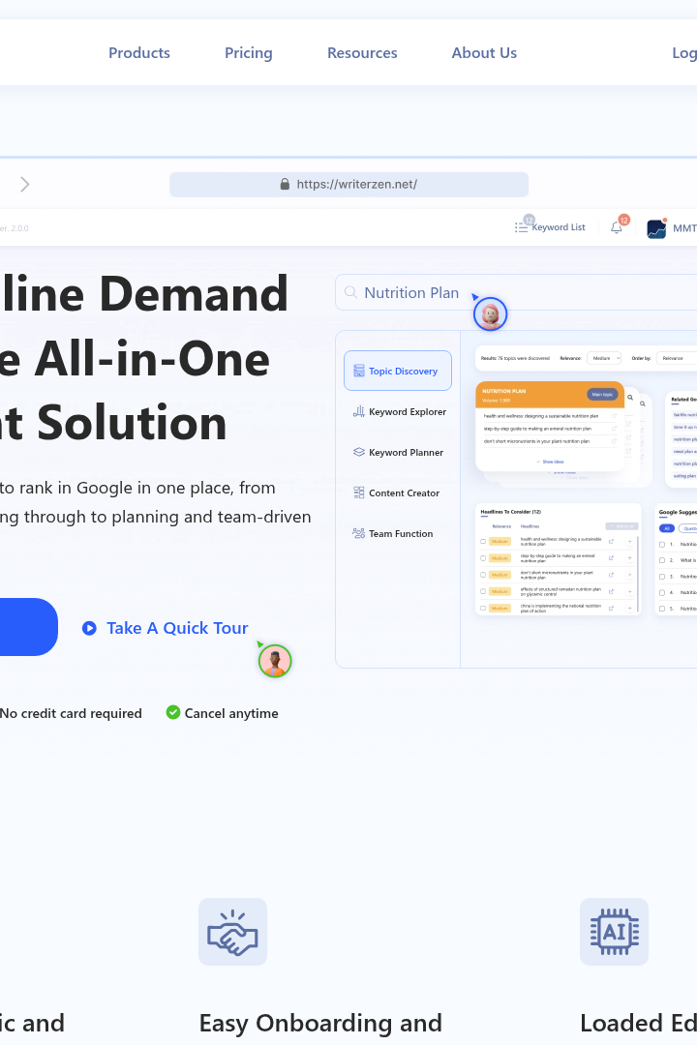Check Google Suggest item 4 checkbox
This screenshot has height=1045, width=697.
[x=661, y=592]
